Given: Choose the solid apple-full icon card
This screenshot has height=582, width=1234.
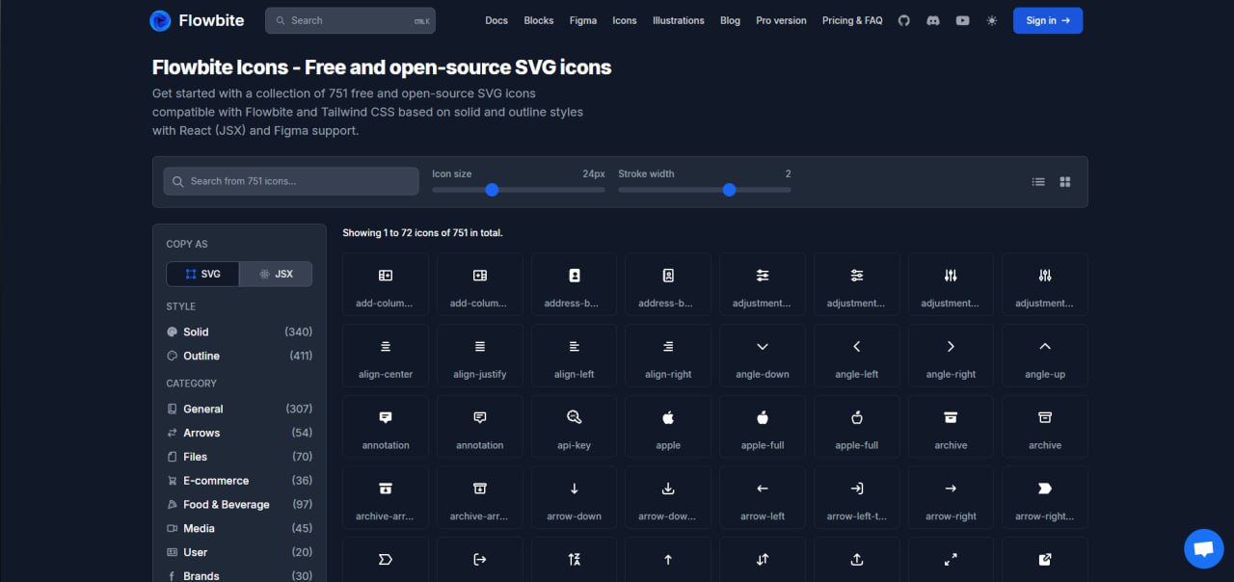Looking at the screenshot, I should pyautogui.click(x=763, y=427).
